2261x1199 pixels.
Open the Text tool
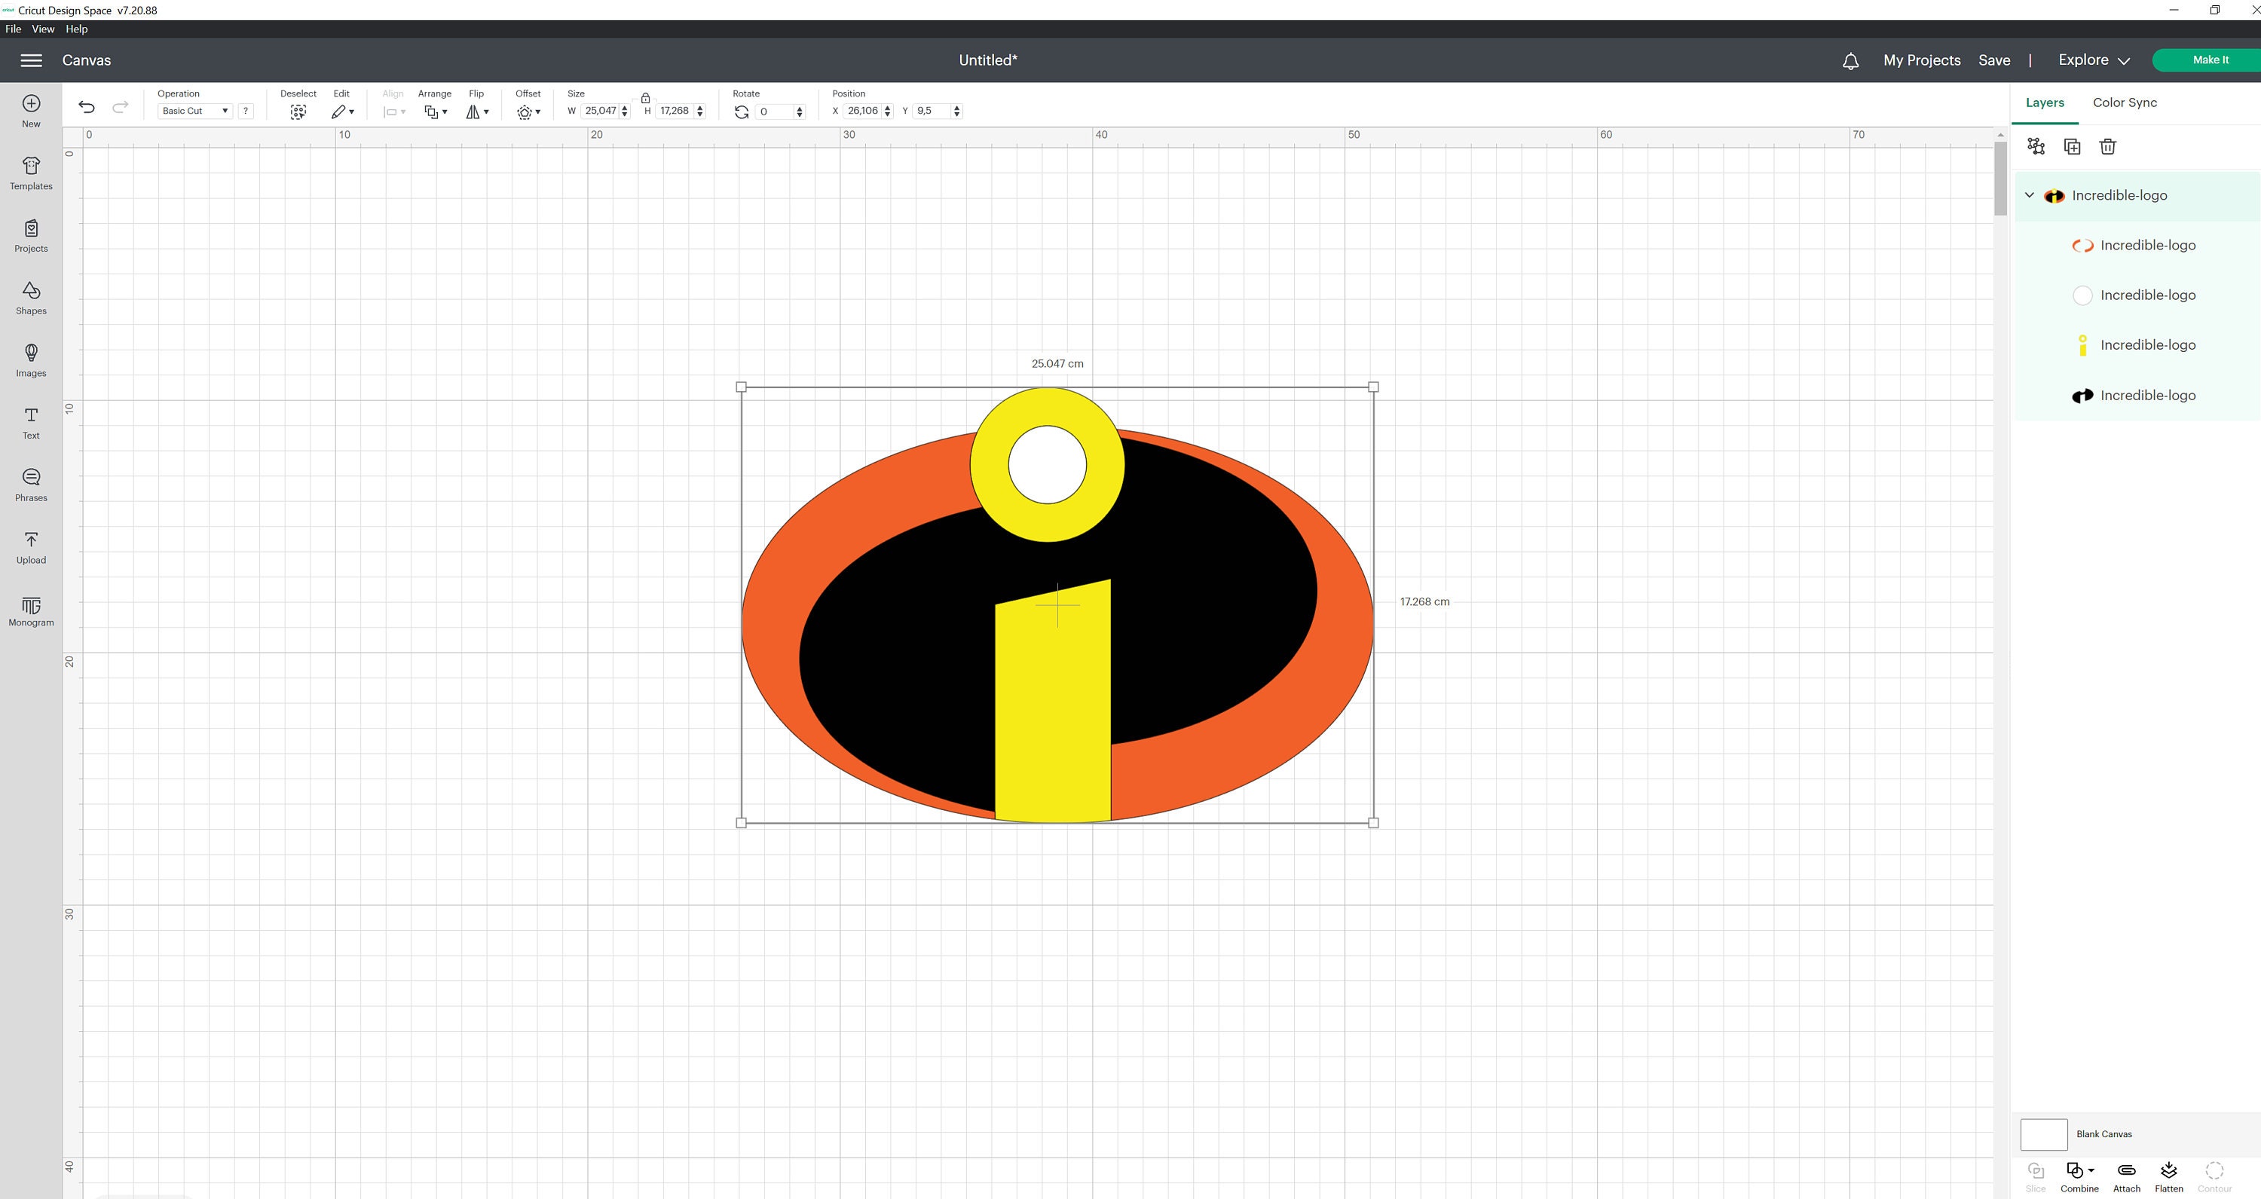[31, 423]
